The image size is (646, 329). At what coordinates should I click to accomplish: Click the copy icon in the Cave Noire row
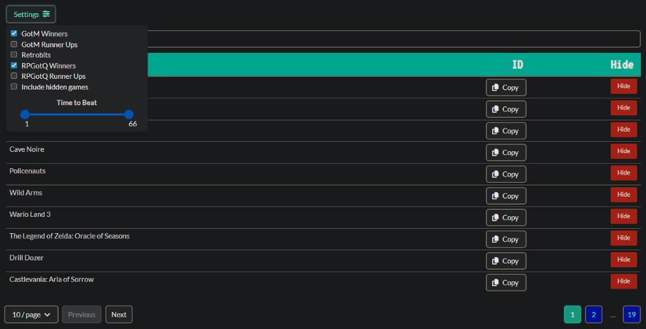pyautogui.click(x=495, y=153)
